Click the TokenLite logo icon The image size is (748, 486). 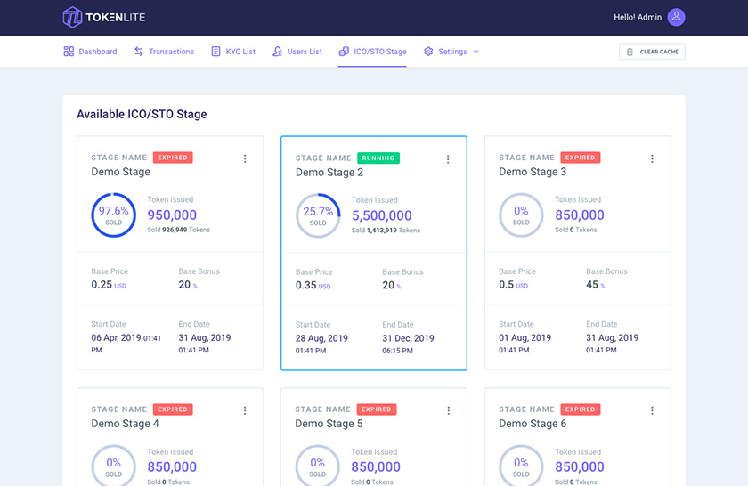pyautogui.click(x=73, y=17)
